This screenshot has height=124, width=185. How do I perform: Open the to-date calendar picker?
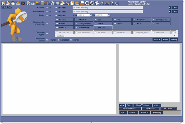tap(109, 15)
